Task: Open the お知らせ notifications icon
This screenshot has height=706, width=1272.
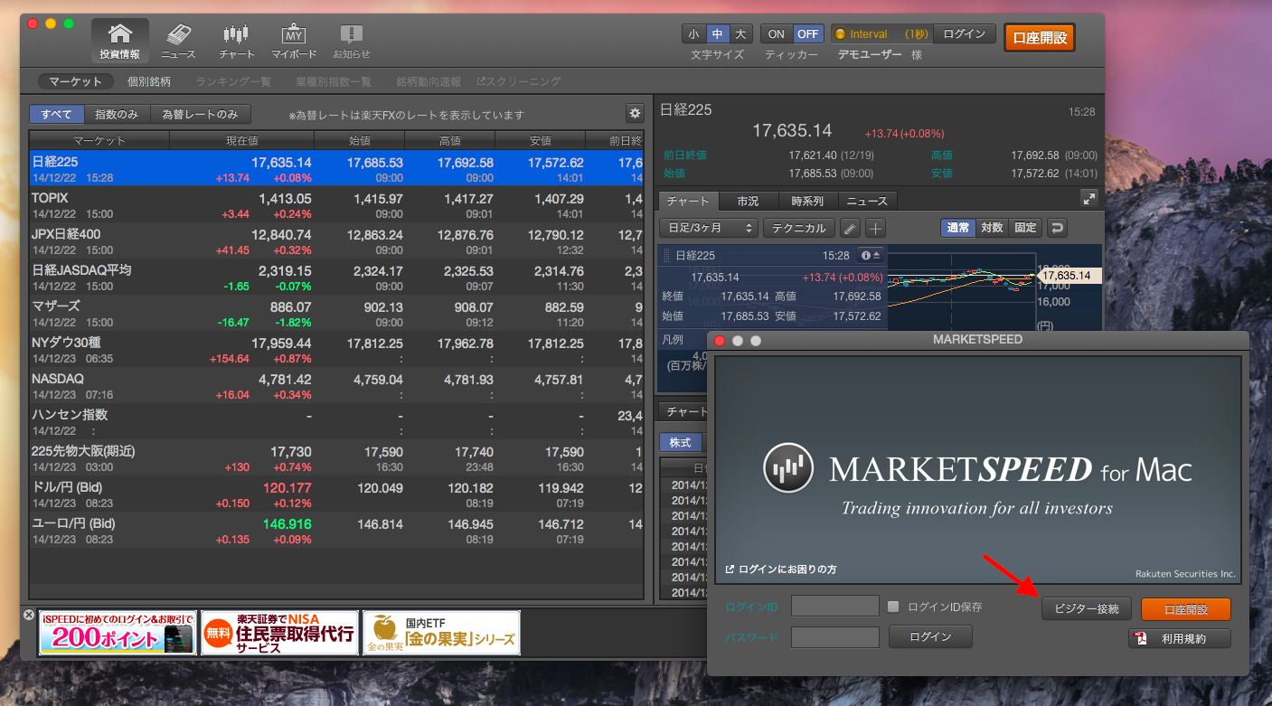Action: 351,42
